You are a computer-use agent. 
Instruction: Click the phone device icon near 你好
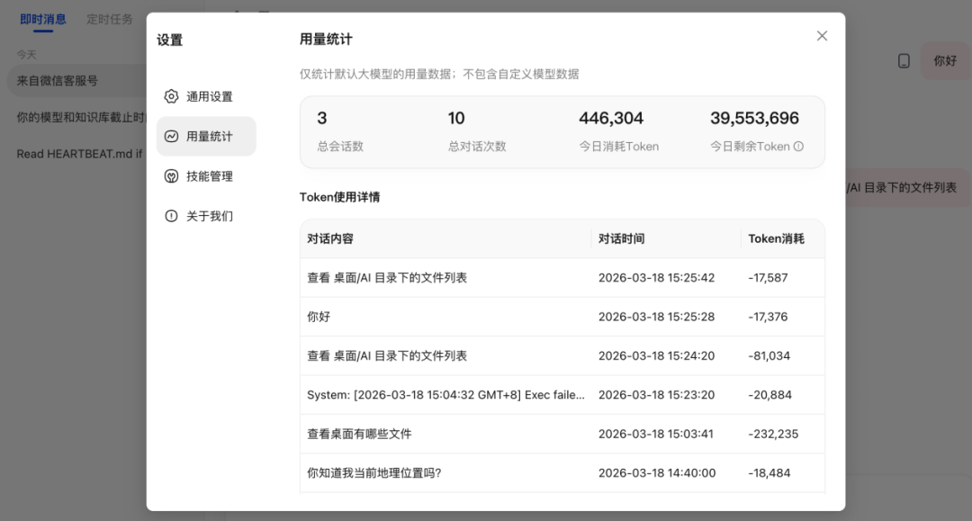coord(904,61)
